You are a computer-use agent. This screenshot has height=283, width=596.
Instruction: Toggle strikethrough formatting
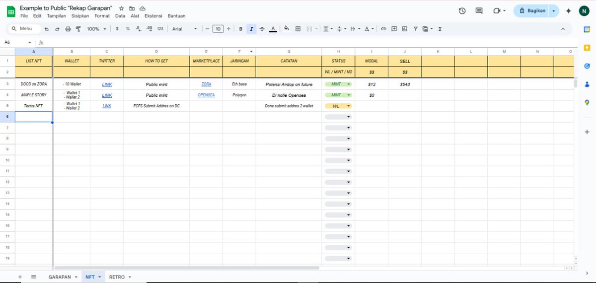pos(262,29)
